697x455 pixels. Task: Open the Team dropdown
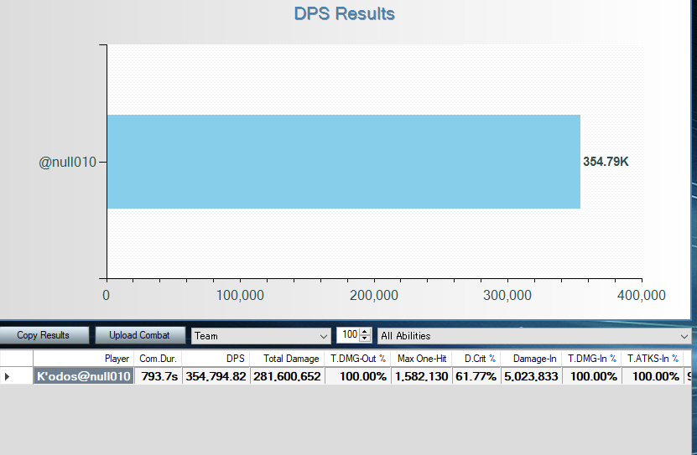click(x=261, y=336)
